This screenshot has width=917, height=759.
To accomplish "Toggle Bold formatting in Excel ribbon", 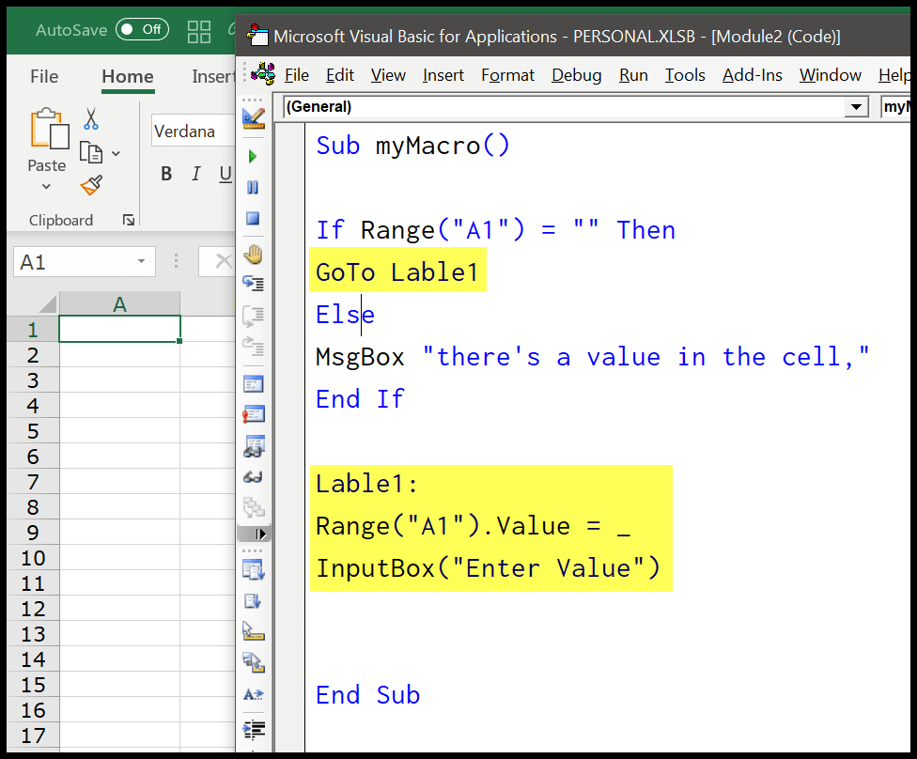I will pyautogui.click(x=166, y=174).
